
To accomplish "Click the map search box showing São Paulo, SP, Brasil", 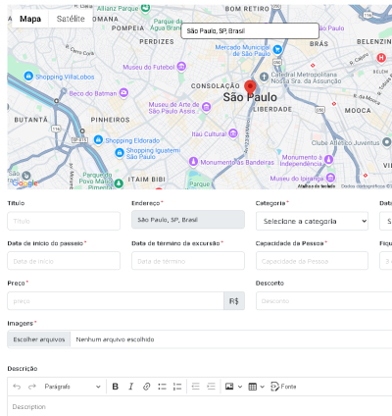I will tap(250, 31).
